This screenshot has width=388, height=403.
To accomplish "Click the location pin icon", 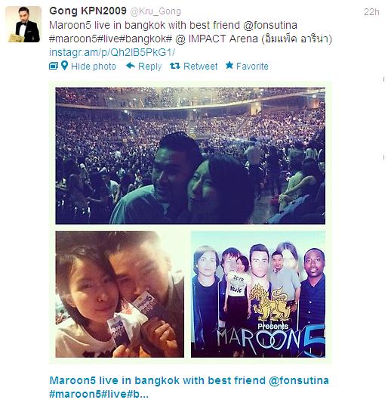I will (65, 66).
